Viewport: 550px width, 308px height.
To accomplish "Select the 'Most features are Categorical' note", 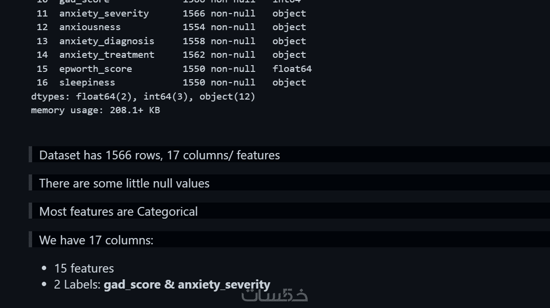I will click(118, 212).
